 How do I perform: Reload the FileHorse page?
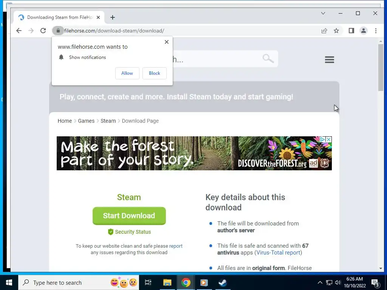(43, 31)
